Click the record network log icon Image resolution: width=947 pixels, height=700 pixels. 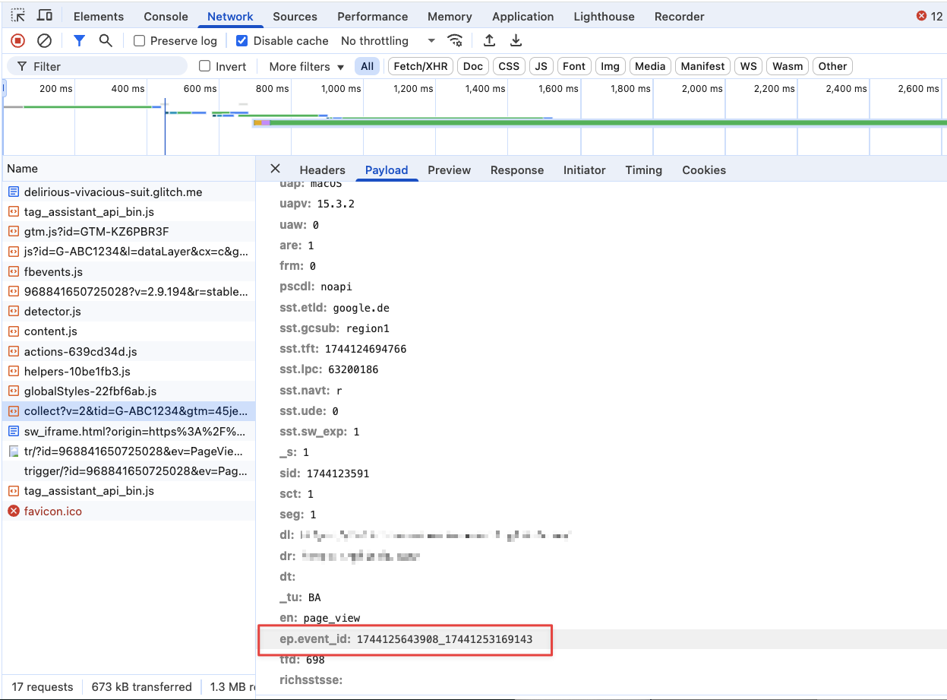(17, 41)
